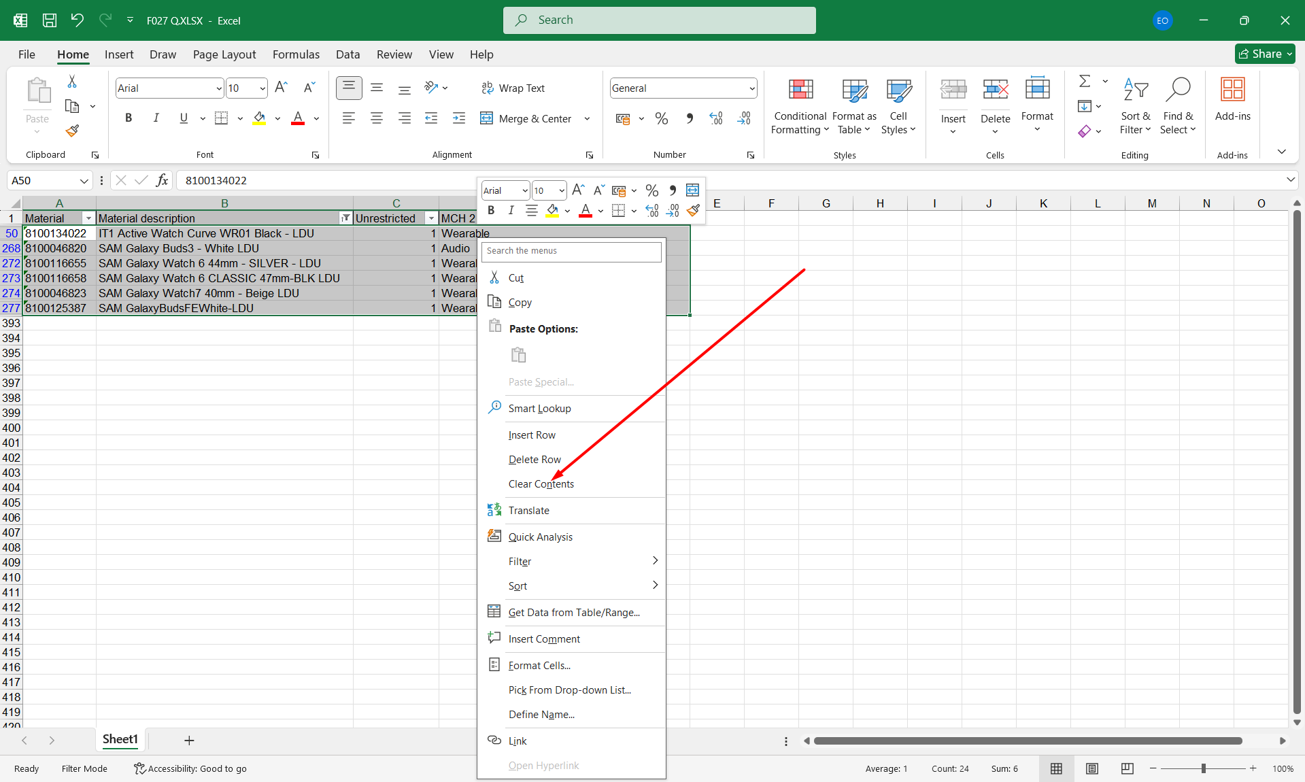The height and width of the screenshot is (782, 1305).
Task: Select Format Cells... in context menu
Action: pyautogui.click(x=539, y=666)
